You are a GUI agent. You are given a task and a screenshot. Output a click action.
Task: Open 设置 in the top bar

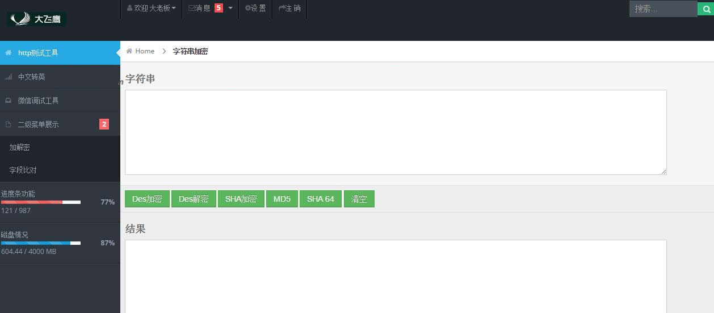[255, 9]
